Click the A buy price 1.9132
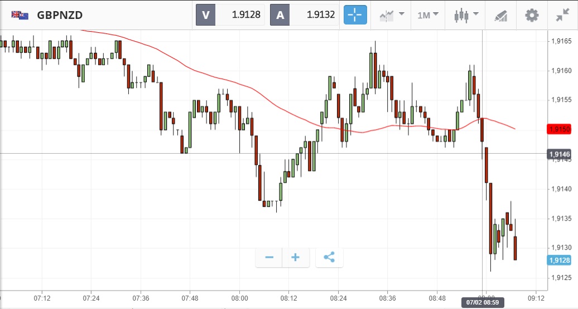Image resolution: width=578 pixels, height=309 pixels. point(305,15)
